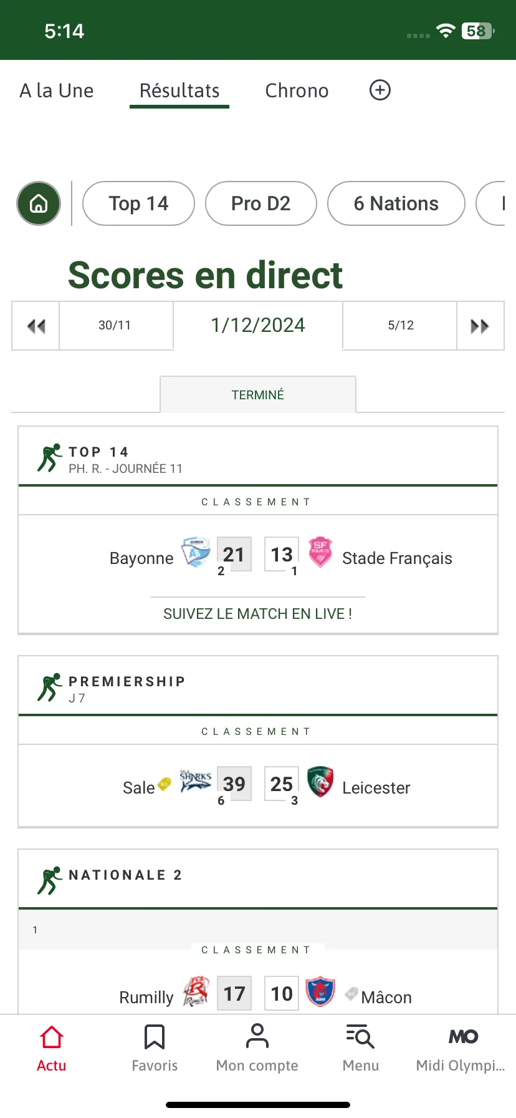Open Premiership CLASSEMENT link
The width and height of the screenshot is (516, 1118).
pos(257,731)
